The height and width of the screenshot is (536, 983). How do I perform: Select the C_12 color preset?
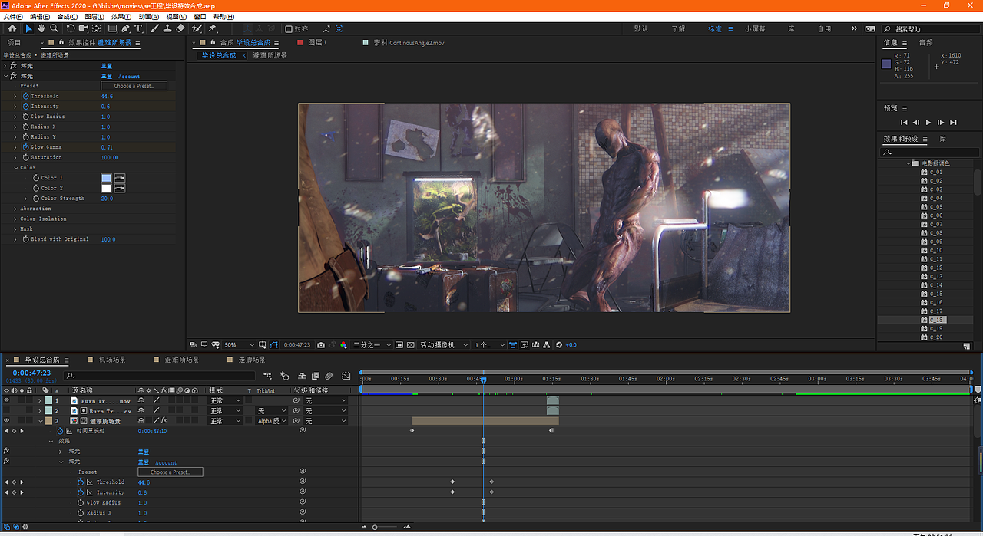tap(935, 268)
